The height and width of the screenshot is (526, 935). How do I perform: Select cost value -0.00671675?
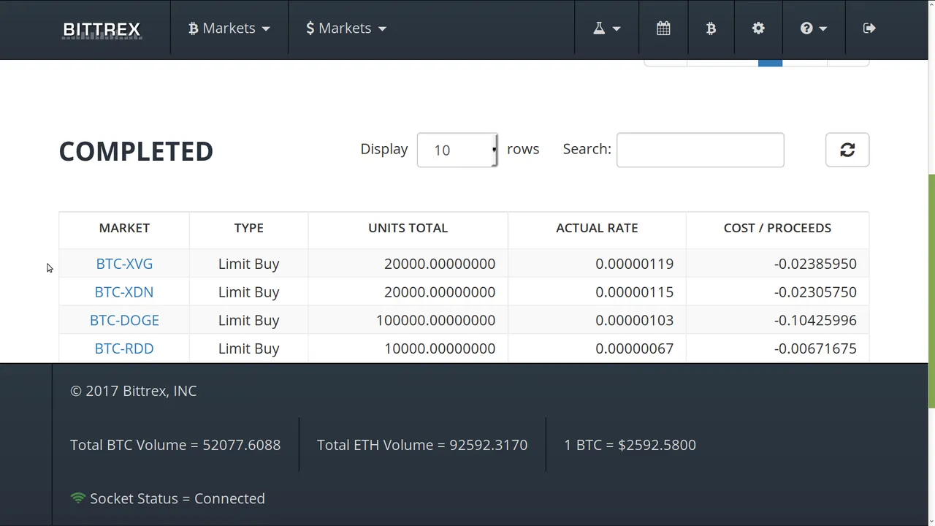click(x=815, y=348)
